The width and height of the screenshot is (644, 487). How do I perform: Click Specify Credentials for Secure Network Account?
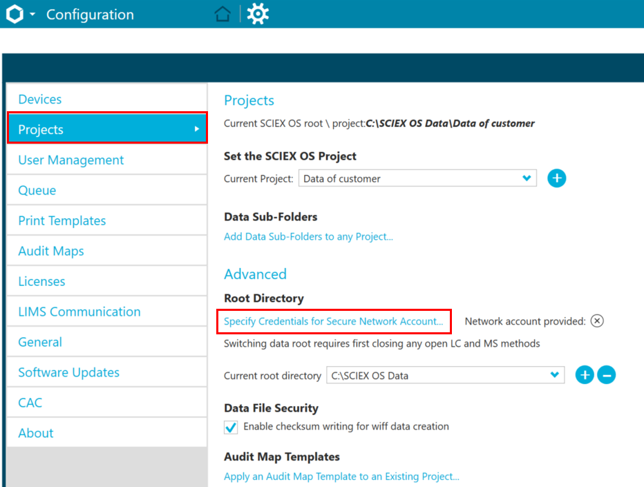pos(334,321)
